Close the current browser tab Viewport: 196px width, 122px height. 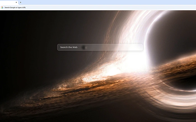point(16,2)
